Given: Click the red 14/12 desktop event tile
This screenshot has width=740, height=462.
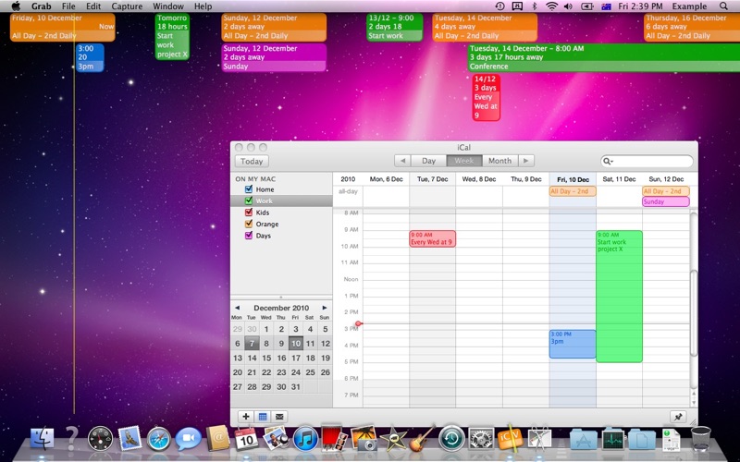Looking at the screenshot, I should (x=487, y=97).
